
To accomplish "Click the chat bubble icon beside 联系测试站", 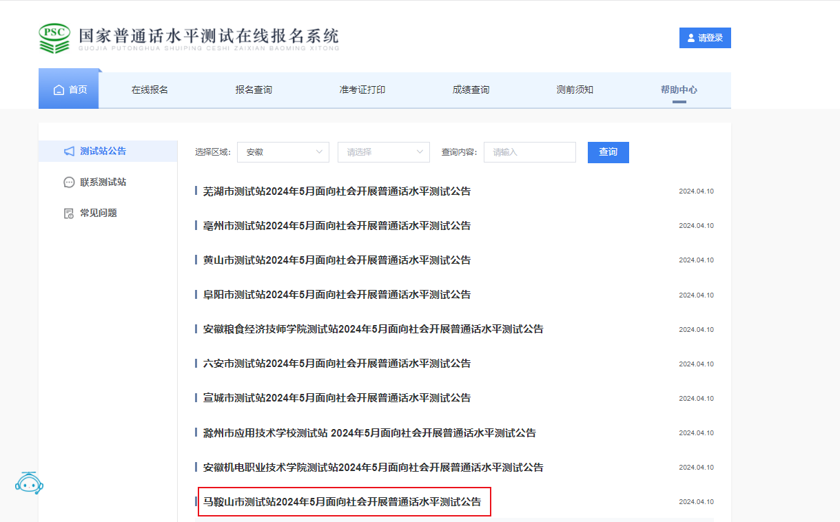I will (69, 182).
